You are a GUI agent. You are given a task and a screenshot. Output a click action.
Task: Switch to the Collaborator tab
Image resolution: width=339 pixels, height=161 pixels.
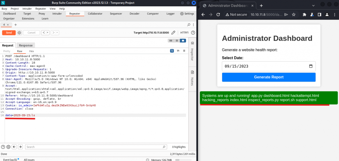coord(95,14)
